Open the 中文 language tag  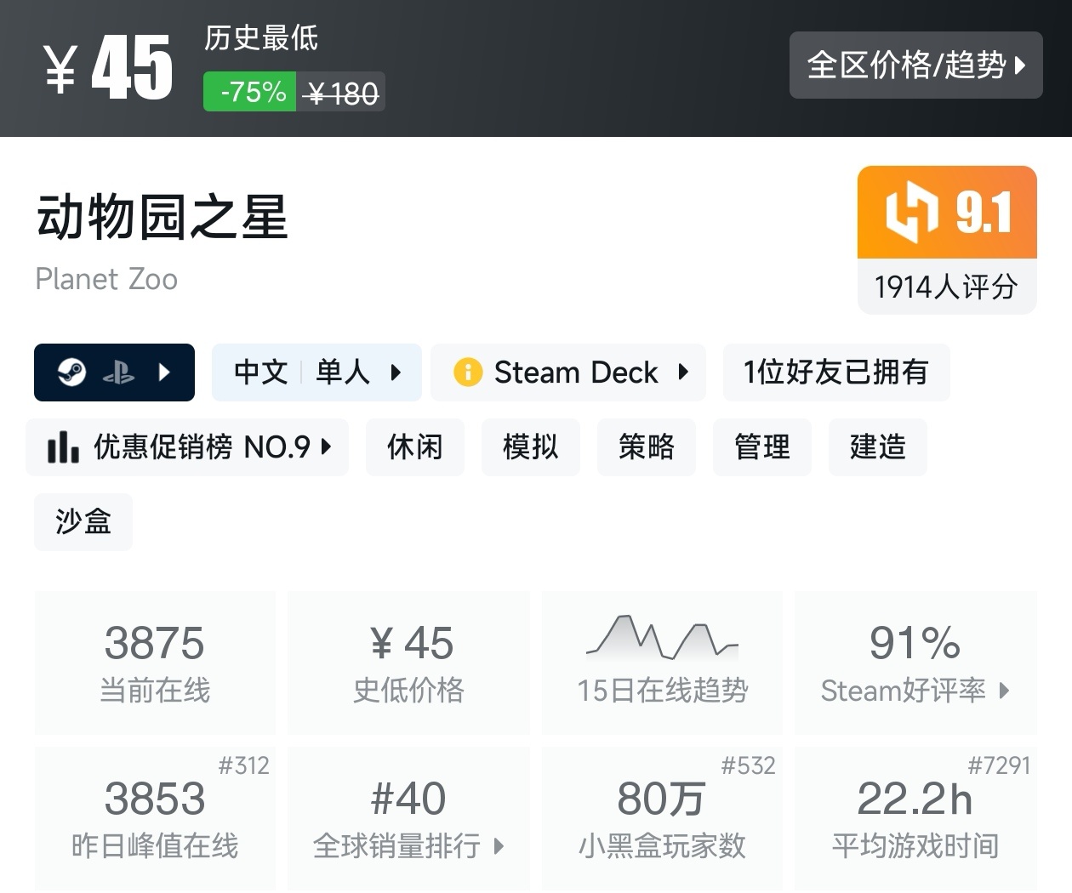[260, 372]
